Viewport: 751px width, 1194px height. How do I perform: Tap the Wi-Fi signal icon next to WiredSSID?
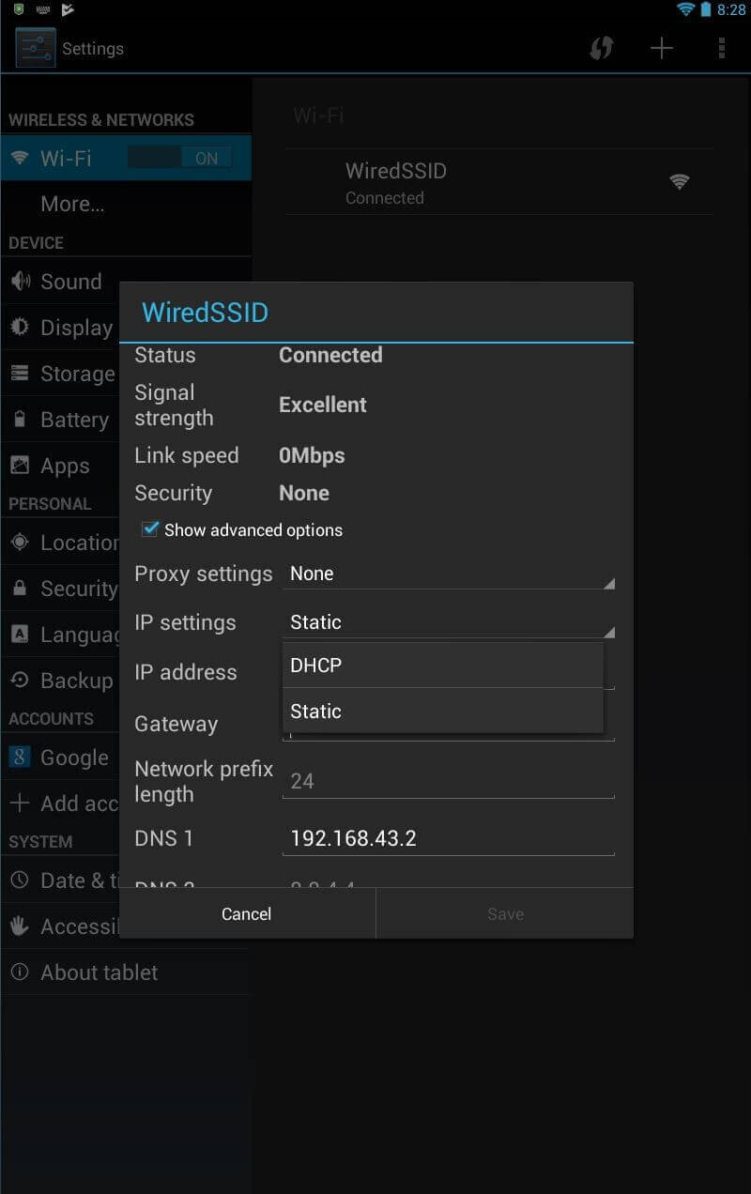pyautogui.click(x=680, y=182)
